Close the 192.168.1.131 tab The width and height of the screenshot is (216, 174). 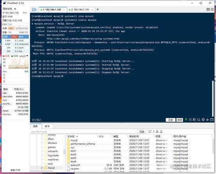(92, 10)
